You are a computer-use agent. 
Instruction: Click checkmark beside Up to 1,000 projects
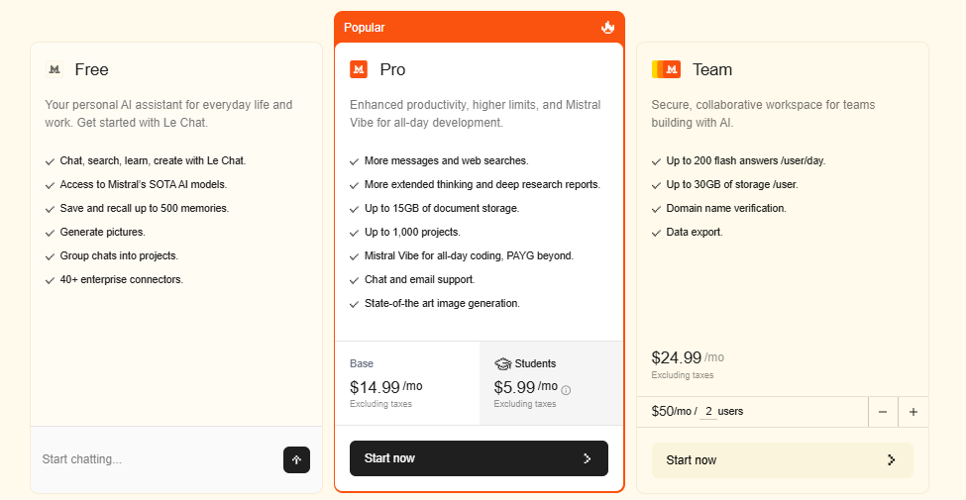[355, 233]
